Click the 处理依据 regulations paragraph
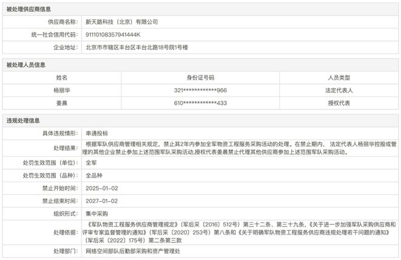401x260 pixels. (x=239, y=233)
